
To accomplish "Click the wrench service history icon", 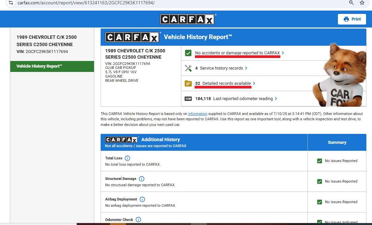I will click(188, 68).
